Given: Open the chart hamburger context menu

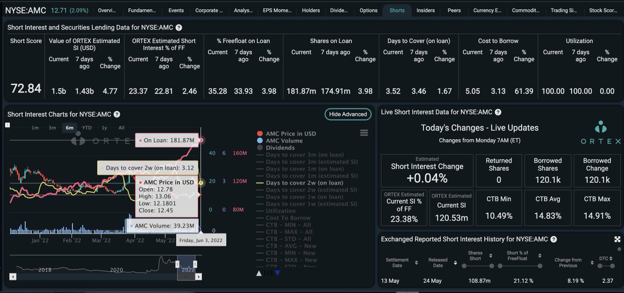Looking at the screenshot, I should click(x=364, y=133).
